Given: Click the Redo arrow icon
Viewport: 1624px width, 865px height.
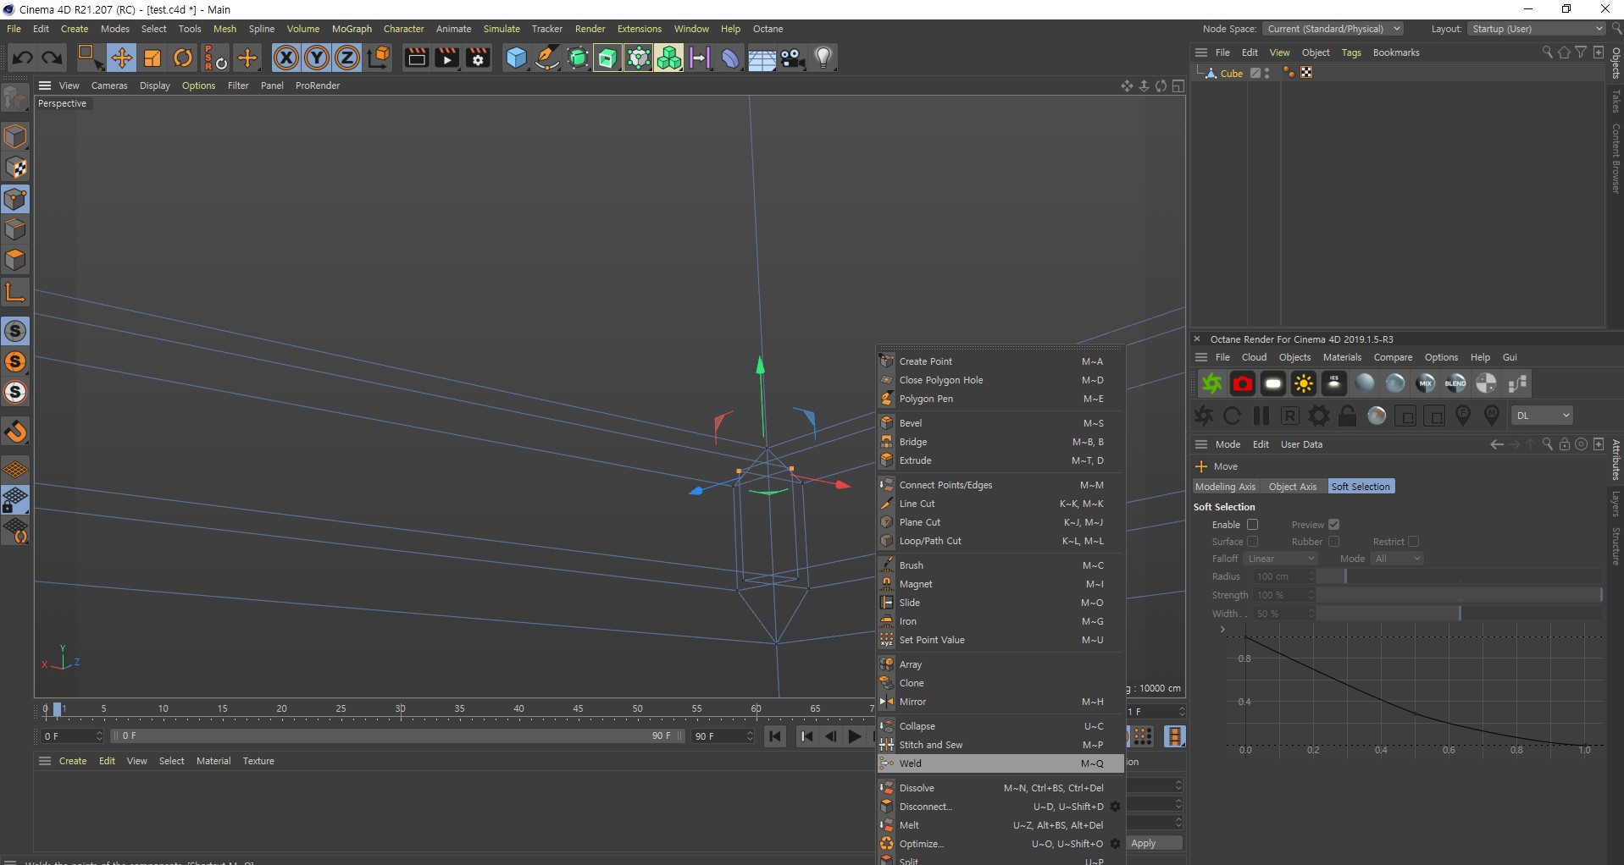Looking at the screenshot, I should [52, 58].
